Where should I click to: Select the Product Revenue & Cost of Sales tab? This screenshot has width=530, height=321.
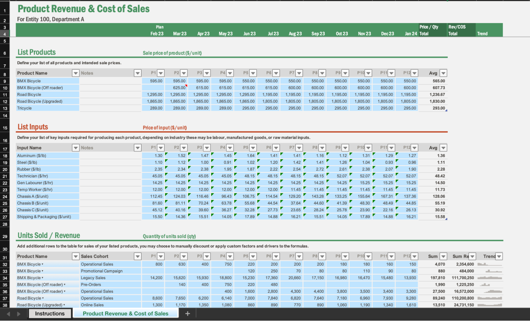pyautogui.click(x=125, y=313)
